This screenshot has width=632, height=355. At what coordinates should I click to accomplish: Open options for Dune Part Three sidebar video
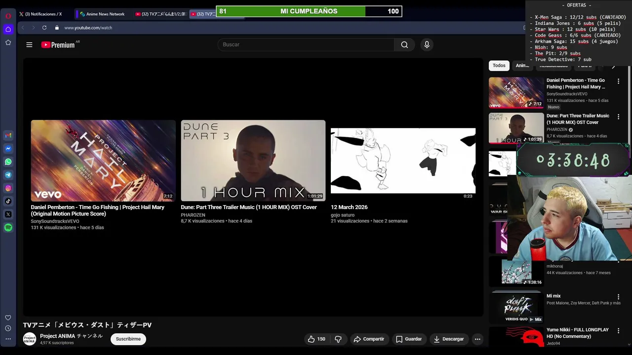[618, 116]
